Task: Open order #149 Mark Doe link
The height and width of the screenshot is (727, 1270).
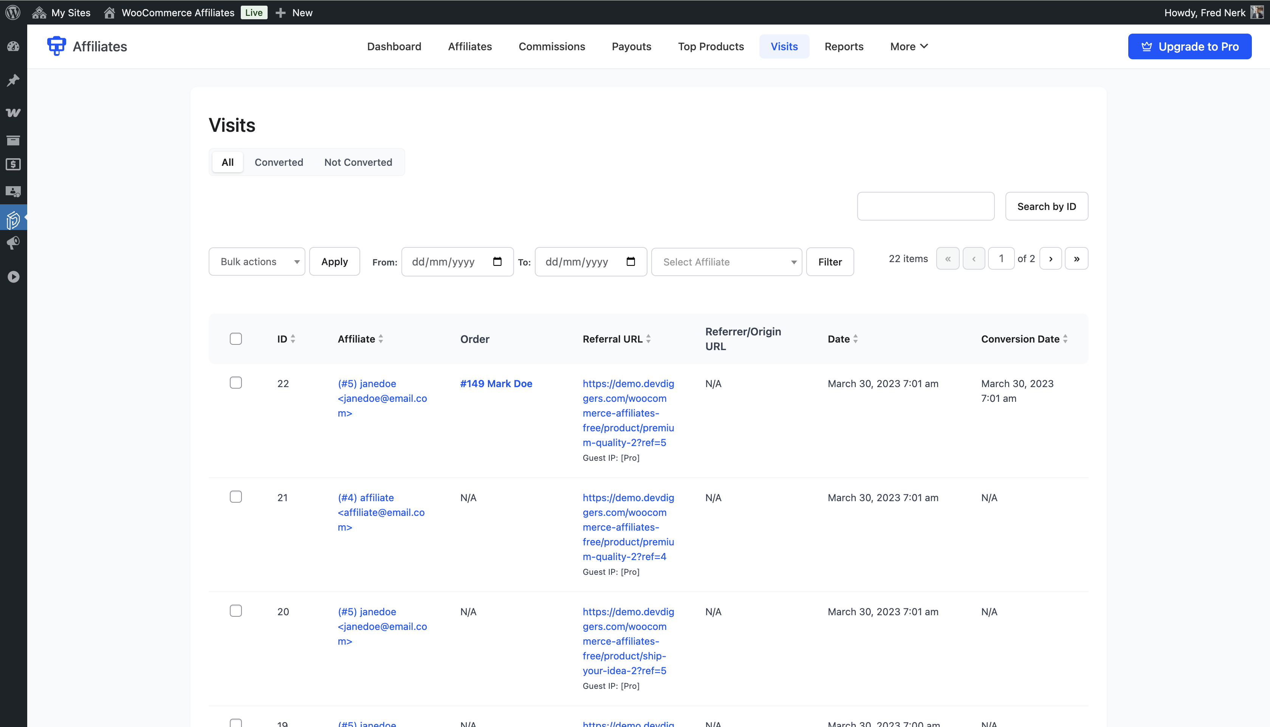Action: click(496, 383)
